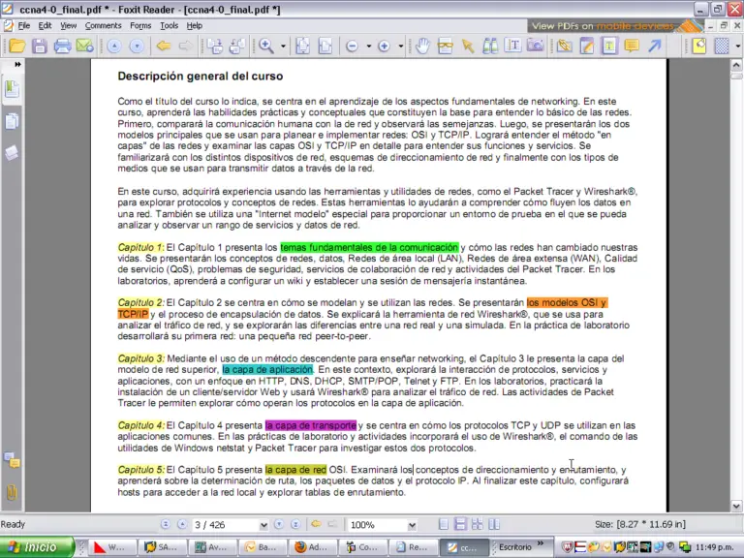Select the blue Arrow drawing tool
The height and width of the screenshot is (558, 744).
655,46
